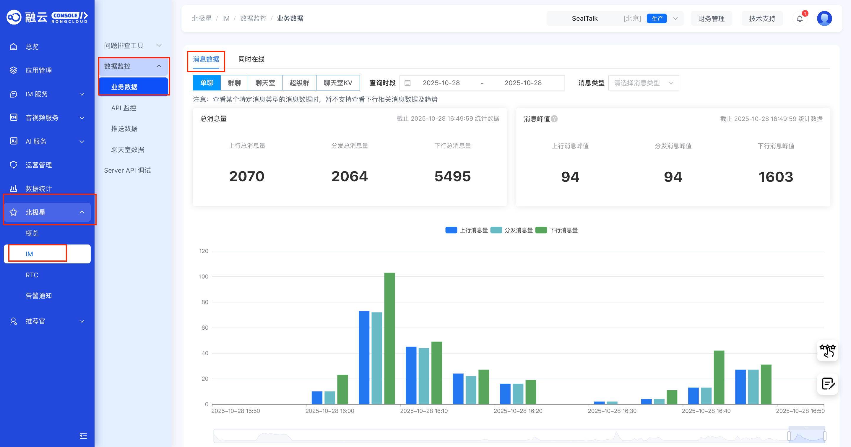Open the floating edit note icon

point(827,384)
